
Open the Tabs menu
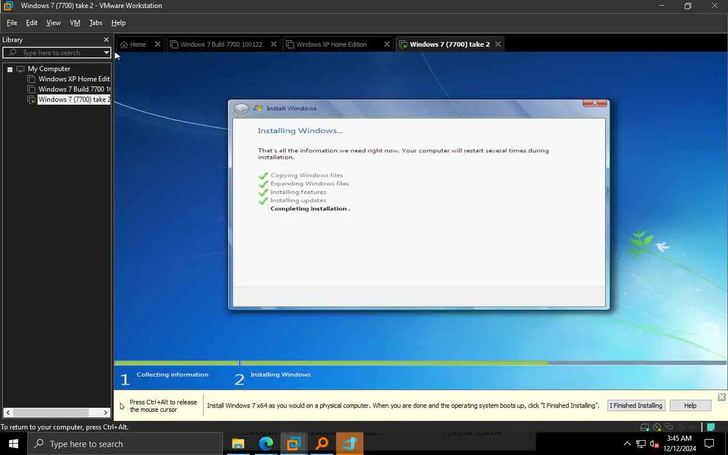pyautogui.click(x=96, y=23)
